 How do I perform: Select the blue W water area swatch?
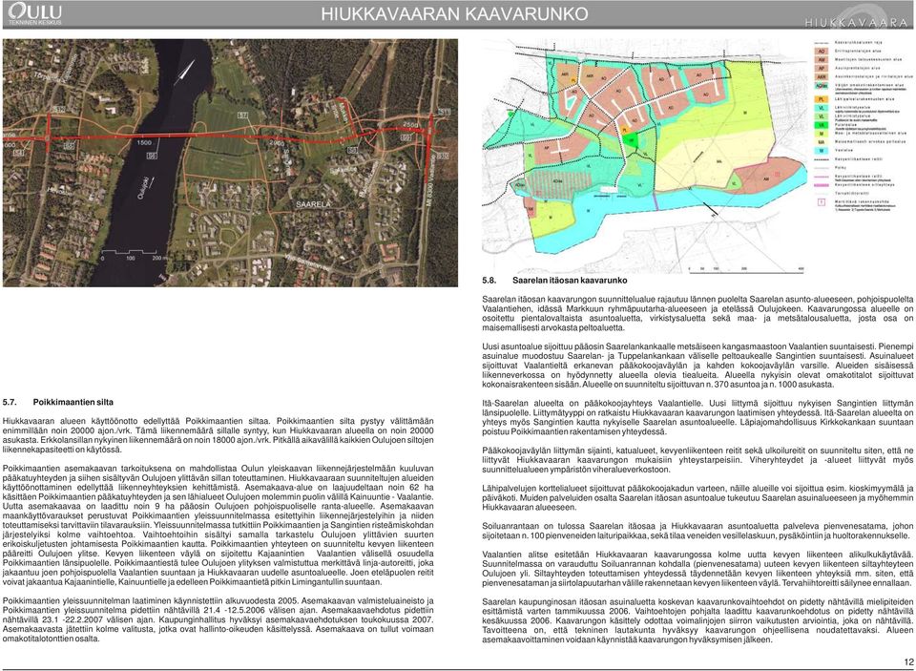(822, 151)
